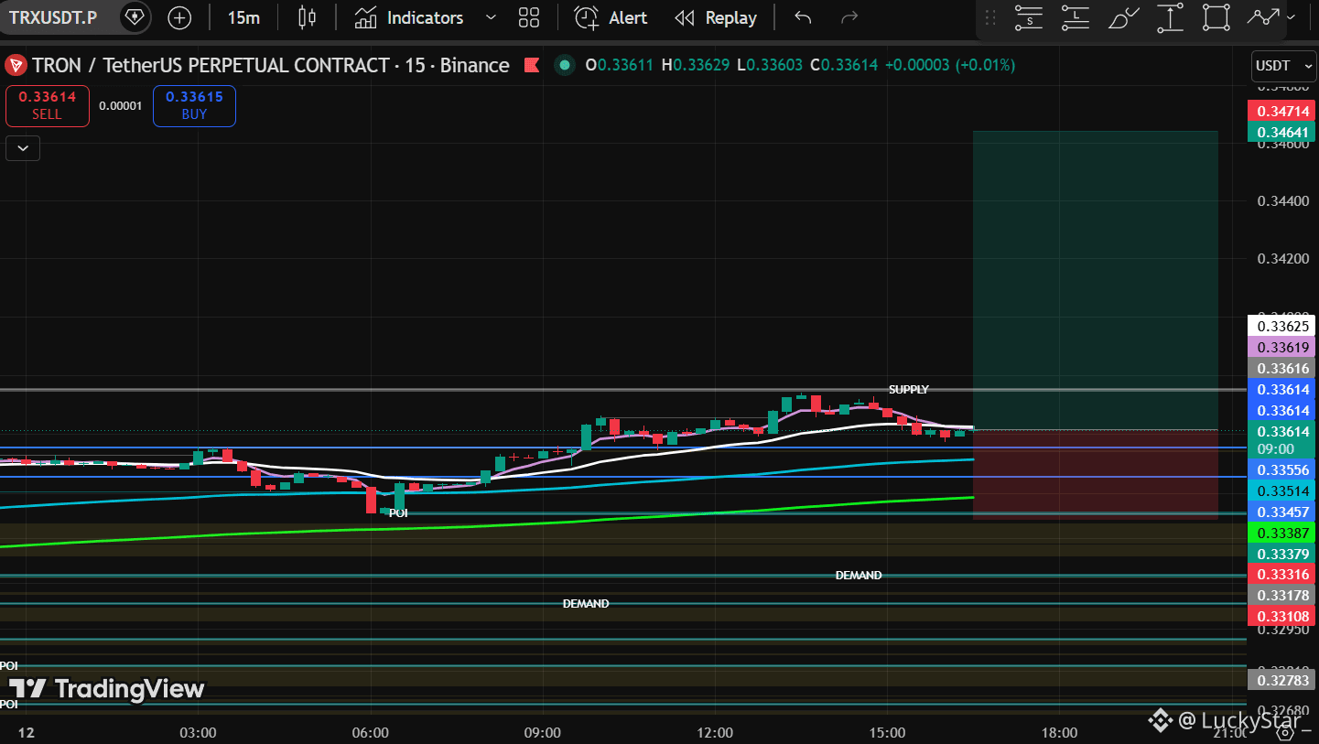Expand the chevron next to Indicators
The width and height of the screenshot is (1319, 744).
point(491,17)
